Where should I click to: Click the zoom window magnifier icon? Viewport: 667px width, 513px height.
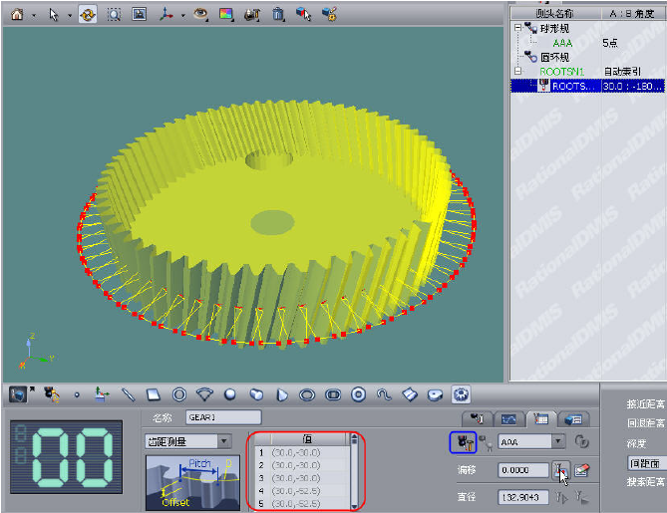(x=114, y=15)
